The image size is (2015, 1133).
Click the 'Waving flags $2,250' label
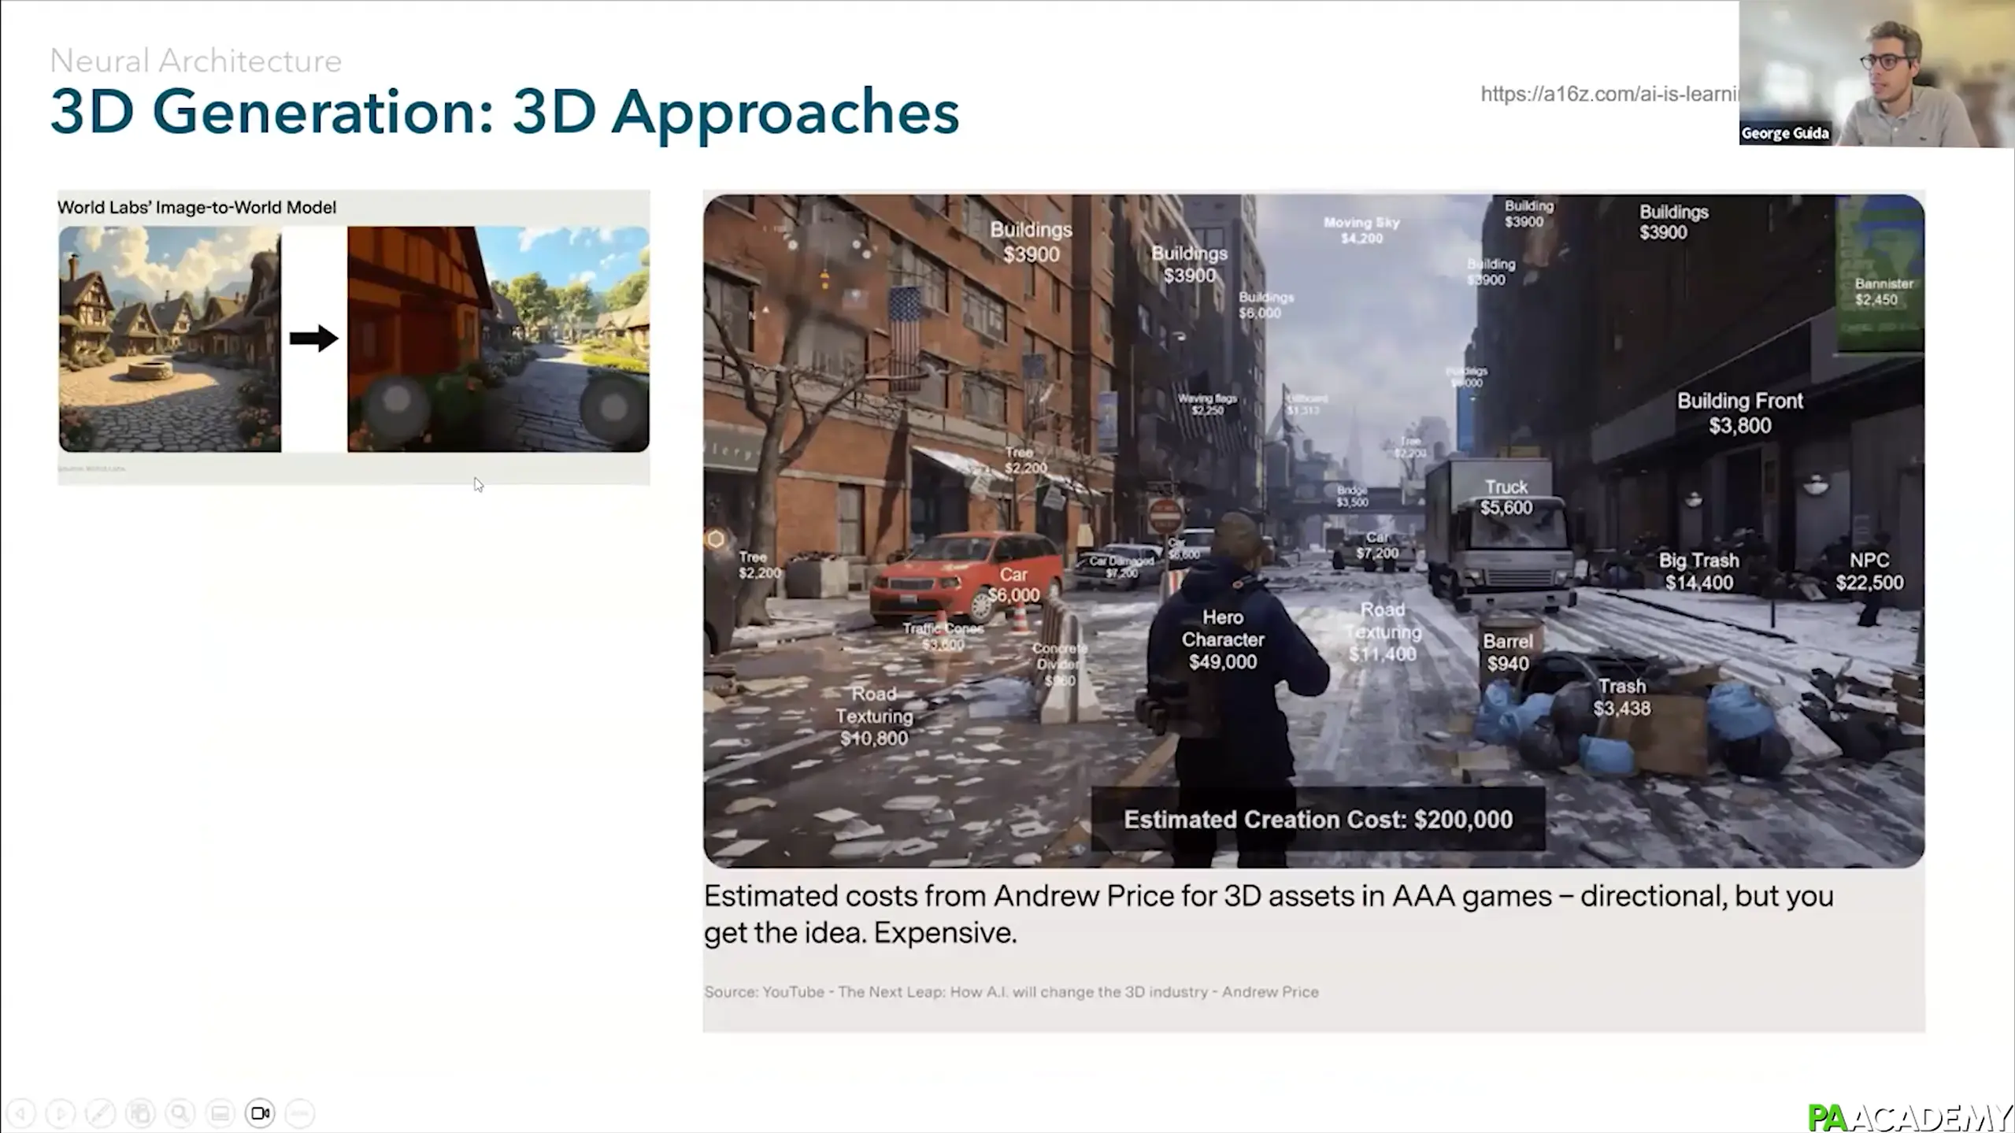1207,404
